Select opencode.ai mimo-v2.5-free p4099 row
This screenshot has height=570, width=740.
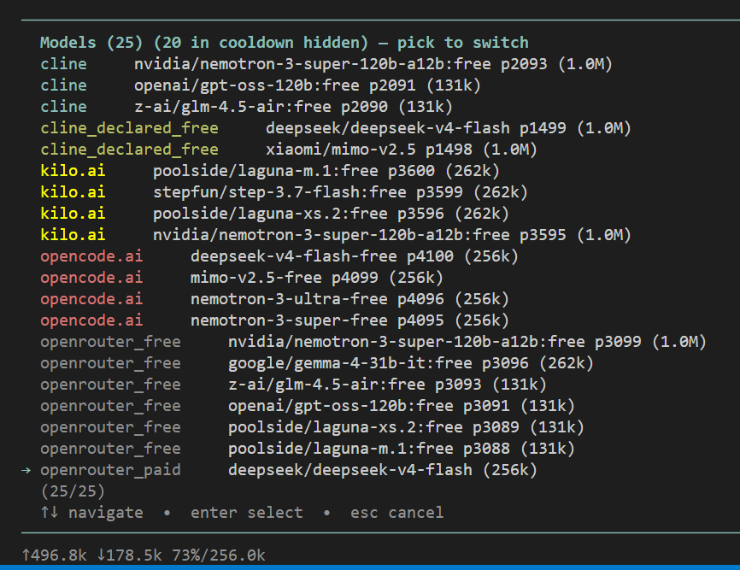(242, 278)
